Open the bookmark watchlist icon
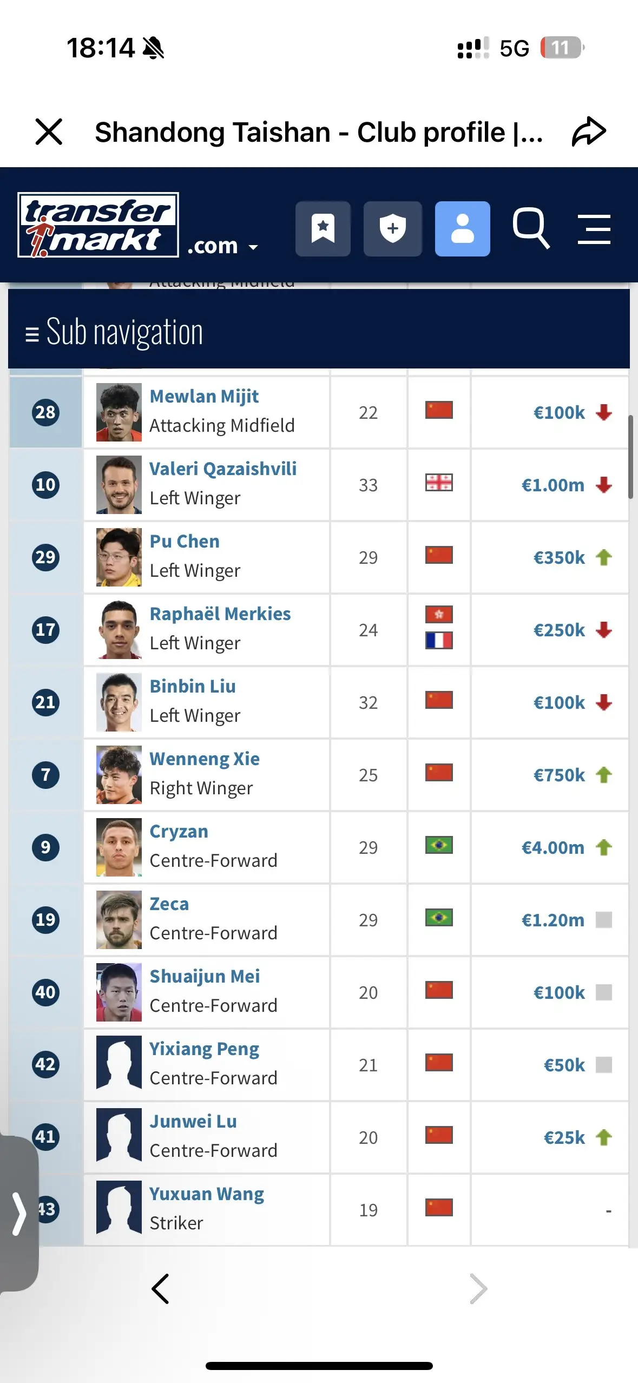This screenshot has height=1383, width=638. pos(323,228)
